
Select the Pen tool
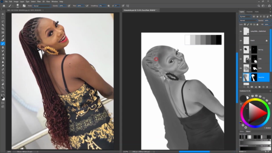3,69
